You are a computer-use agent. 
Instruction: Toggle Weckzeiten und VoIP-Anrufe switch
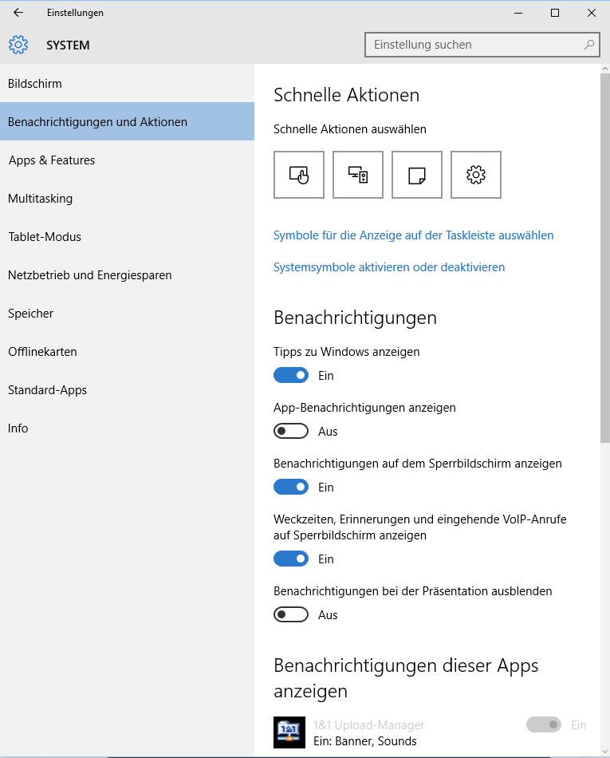[291, 559]
